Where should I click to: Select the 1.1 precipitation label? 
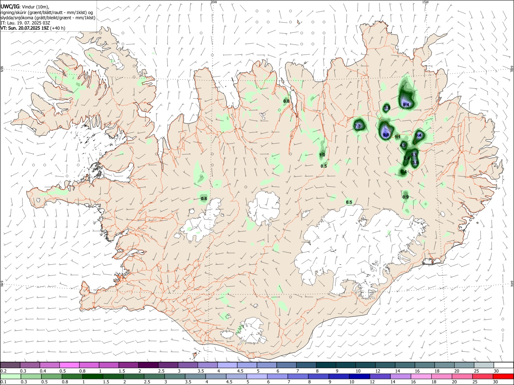[x=398, y=137]
